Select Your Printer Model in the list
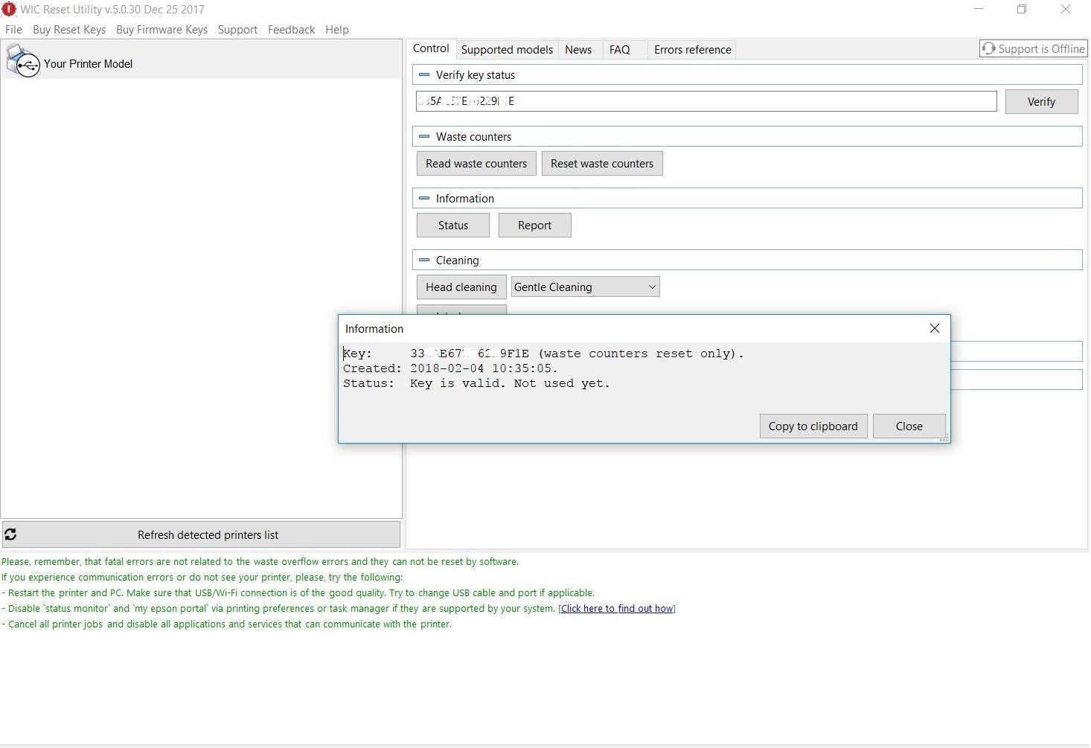The width and height of the screenshot is (1091, 748). coord(201,61)
